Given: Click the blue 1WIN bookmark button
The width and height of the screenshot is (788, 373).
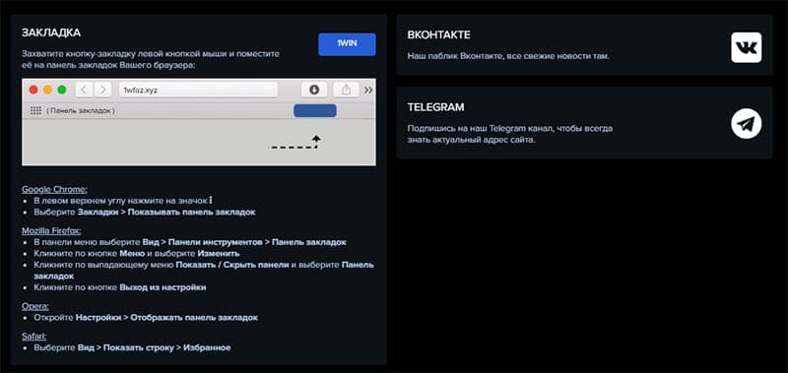Looking at the screenshot, I should (347, 44).
